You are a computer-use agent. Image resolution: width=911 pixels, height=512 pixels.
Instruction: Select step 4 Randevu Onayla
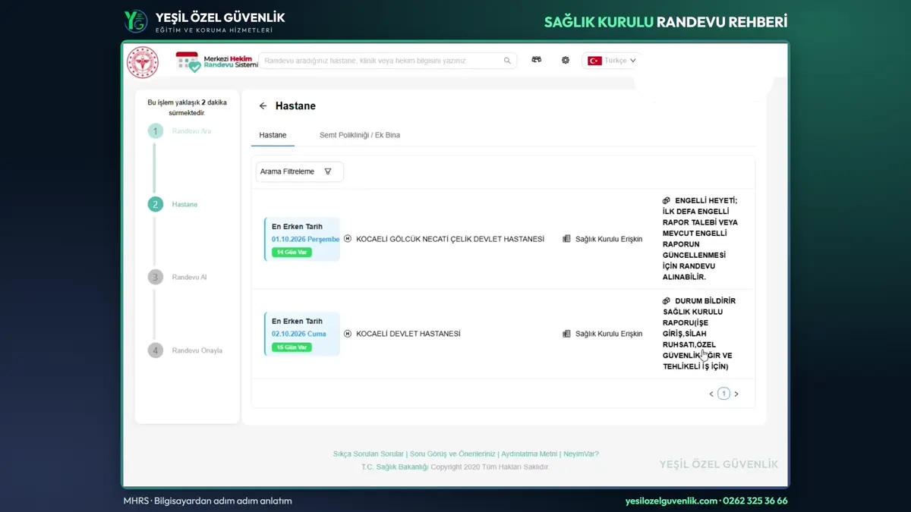[x=185, y=350]
